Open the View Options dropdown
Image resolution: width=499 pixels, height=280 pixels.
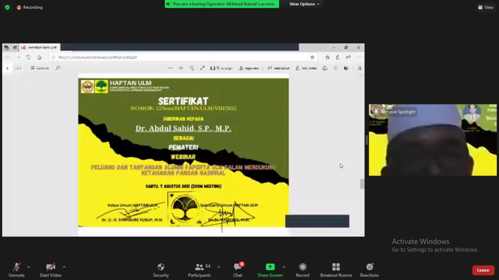pos(304,4)
